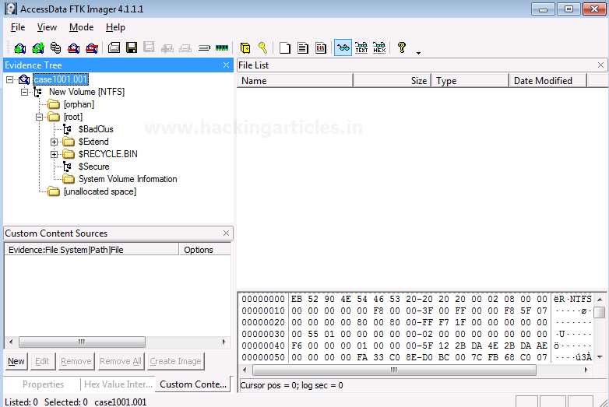The width and height of the screenshot is (609, 407).
Task: Select System Volume Information folder
Action: (x=128, y=179)
